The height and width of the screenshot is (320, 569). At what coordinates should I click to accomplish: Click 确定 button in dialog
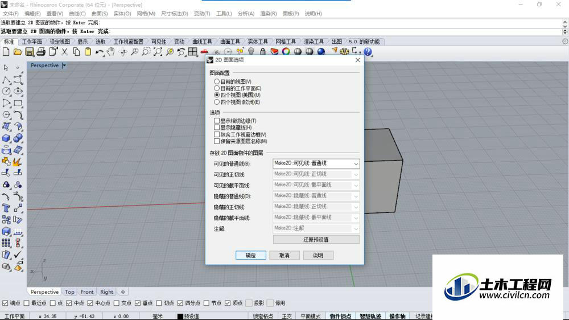pos(251,255)
